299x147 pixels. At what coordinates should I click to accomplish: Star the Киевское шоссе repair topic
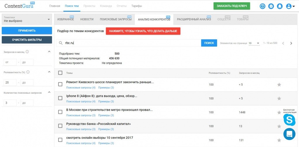coord(279,85)
